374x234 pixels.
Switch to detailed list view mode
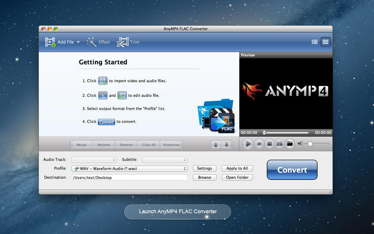[x=315, y=42]
